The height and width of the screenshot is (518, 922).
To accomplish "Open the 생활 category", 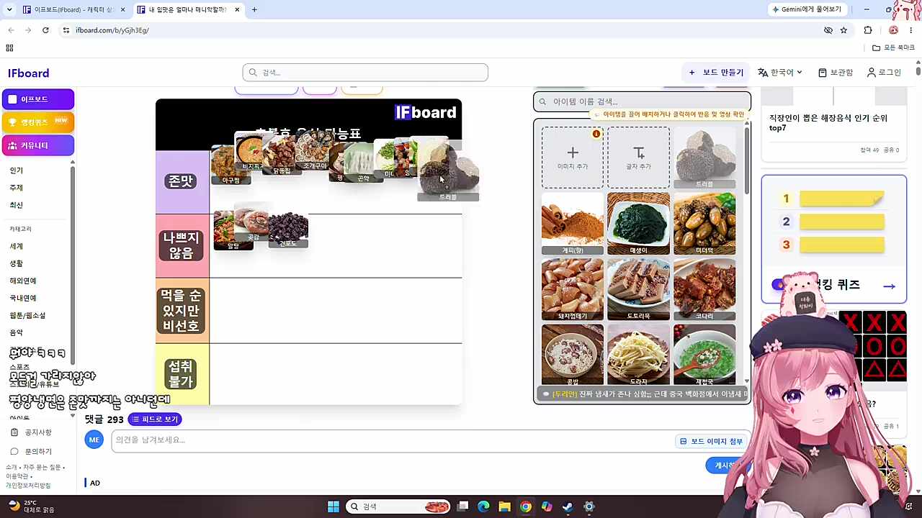I will [17, 263].
